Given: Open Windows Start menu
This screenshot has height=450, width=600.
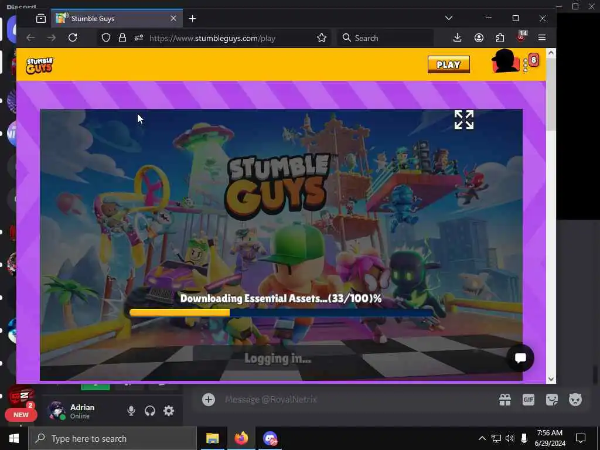Looking at the screenshot, I should click(14, 438).
